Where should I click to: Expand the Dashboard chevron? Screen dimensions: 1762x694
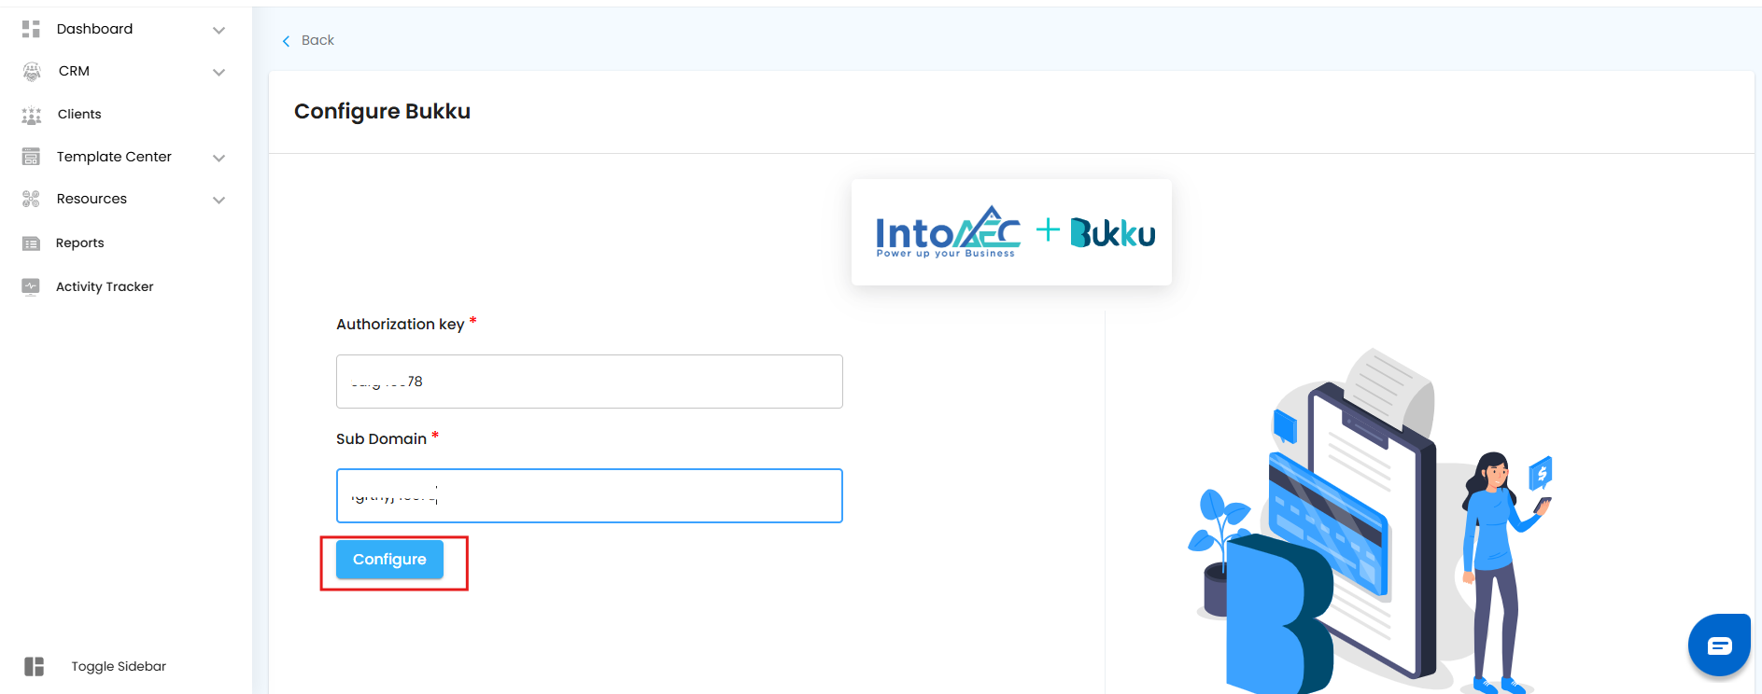(218, 30)
